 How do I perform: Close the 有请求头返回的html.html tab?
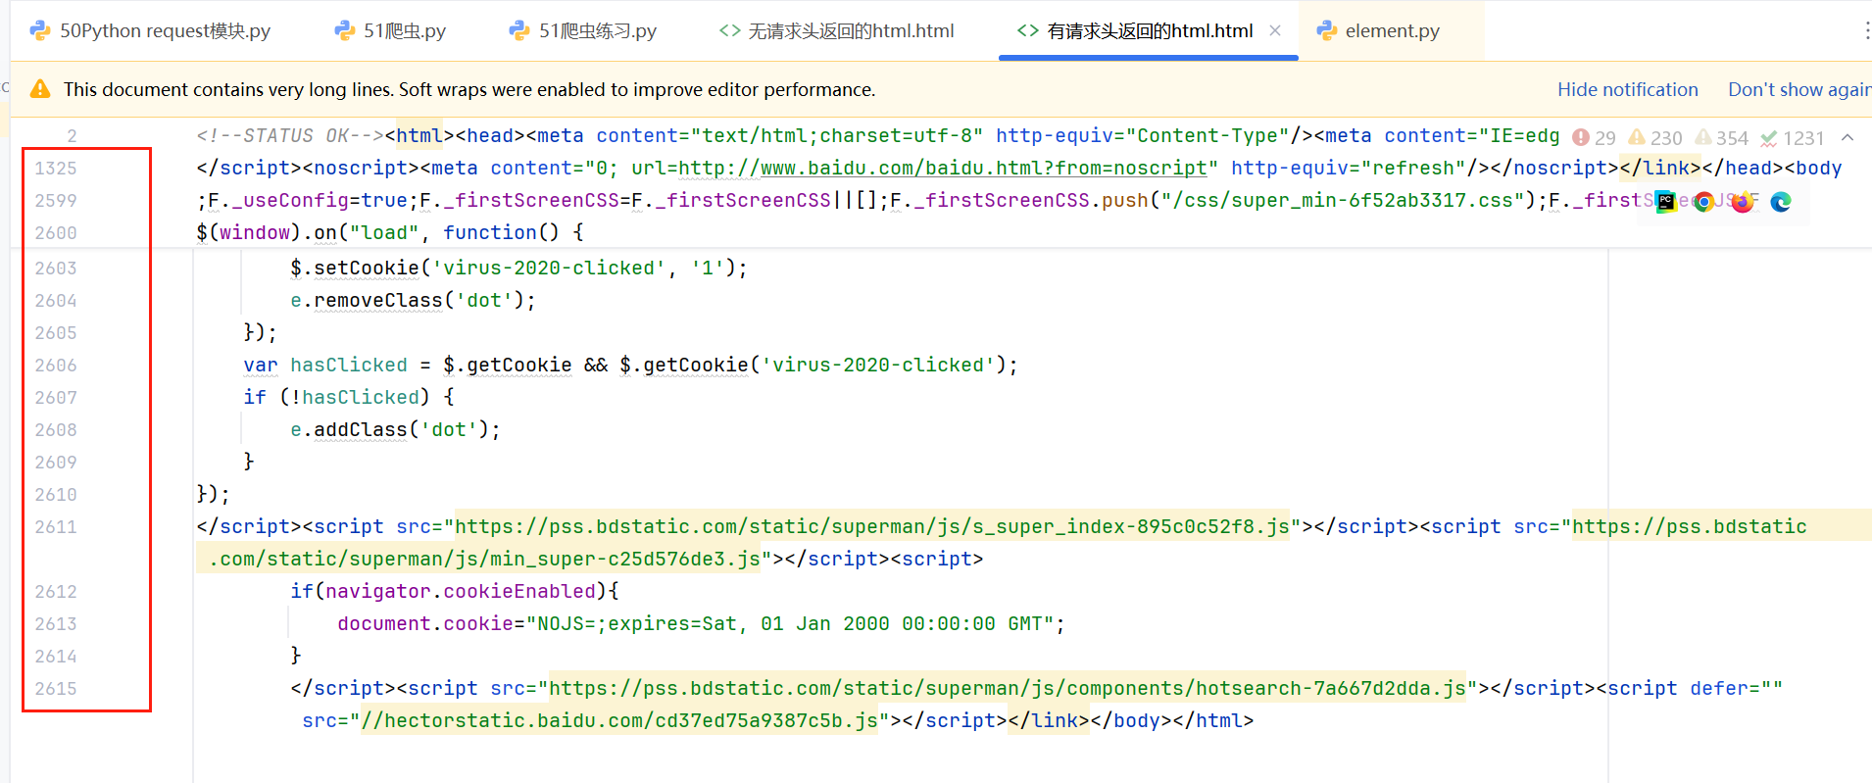pos(1275,30)
